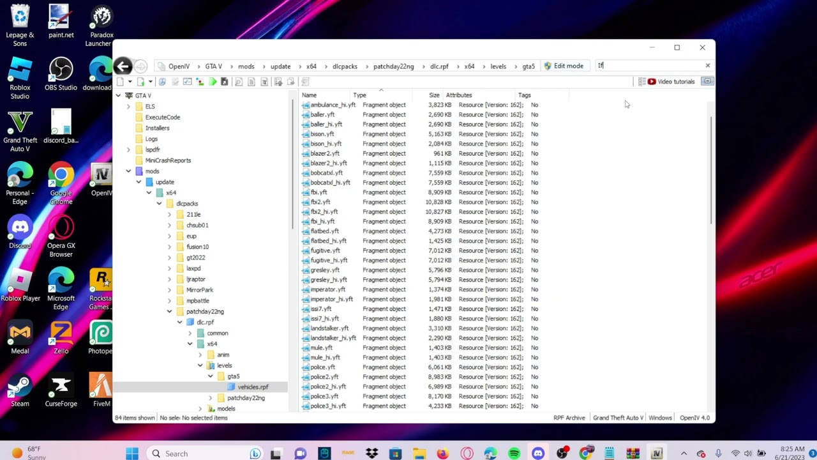Open OBS Studio from the desktop
817x460 pixels.
click(61, 75)
